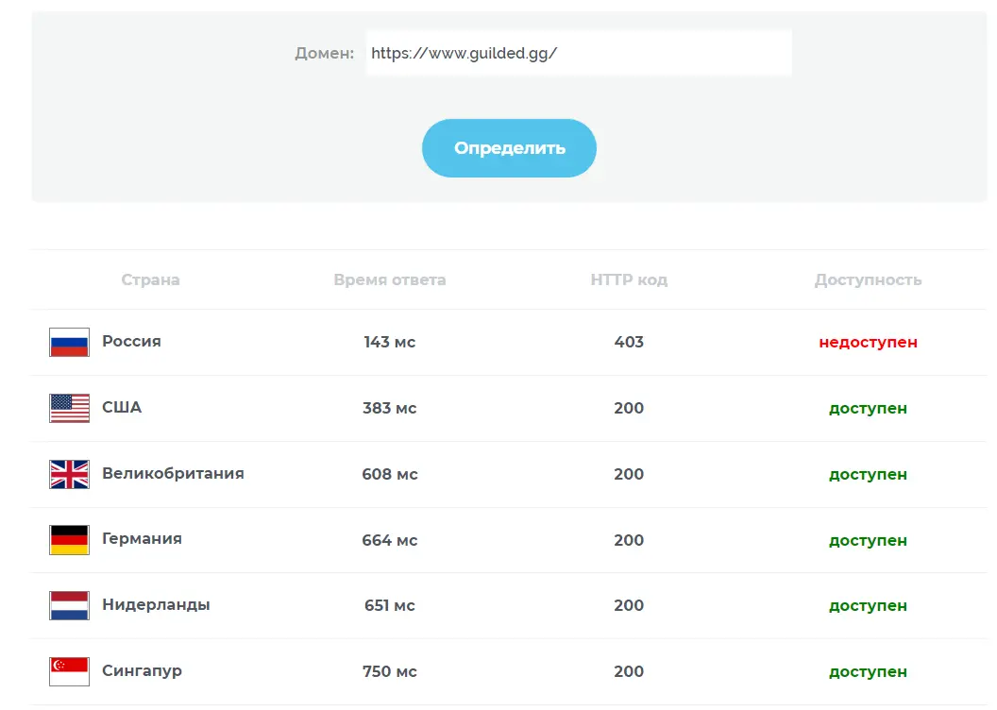
Task: Click the США country name
Action: (x=122, y=407)
